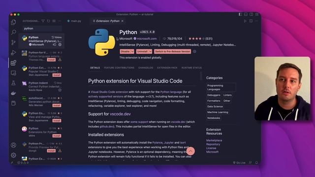This screenshot has height=177, width=315.
Task: Select the Feature Contributions tab
Action: coord(119,68)
